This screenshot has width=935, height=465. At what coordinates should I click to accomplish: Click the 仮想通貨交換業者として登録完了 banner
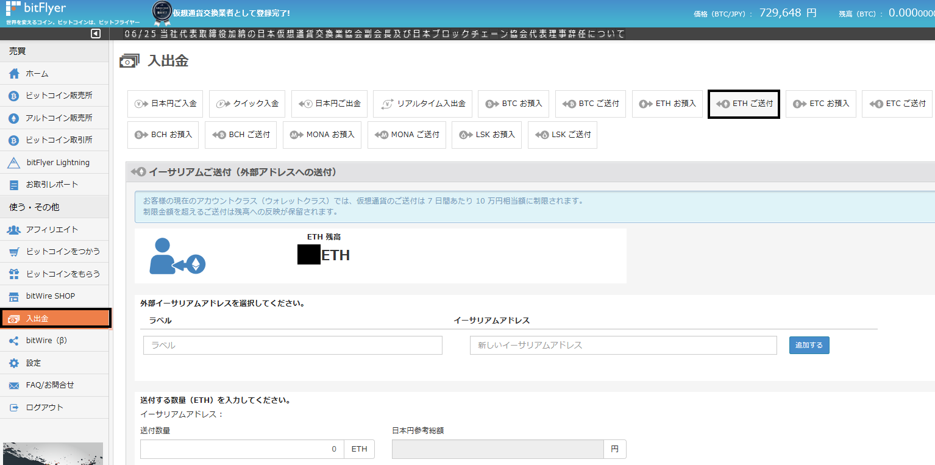tap(232, 13)
